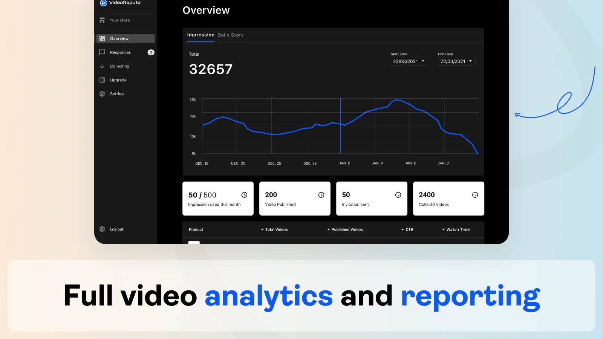Click the Collecting download arrow icon

[x=102, y=66]
